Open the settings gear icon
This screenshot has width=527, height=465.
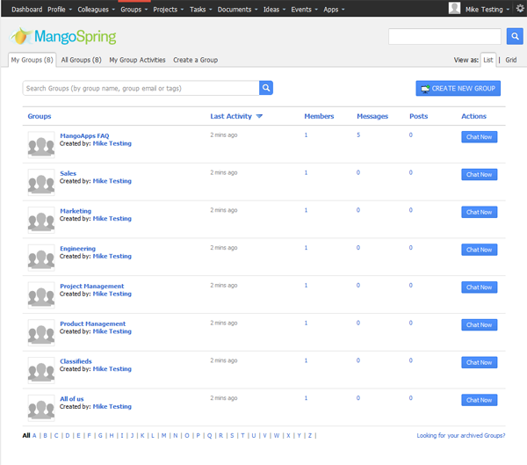[520, 9]
